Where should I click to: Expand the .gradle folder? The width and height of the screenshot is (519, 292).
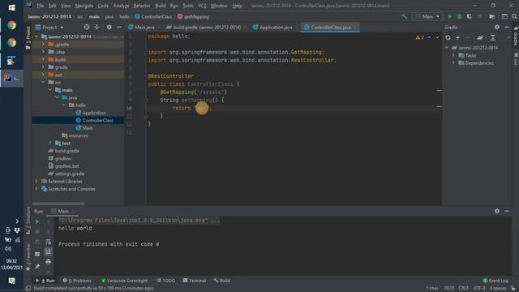(43, 44)
